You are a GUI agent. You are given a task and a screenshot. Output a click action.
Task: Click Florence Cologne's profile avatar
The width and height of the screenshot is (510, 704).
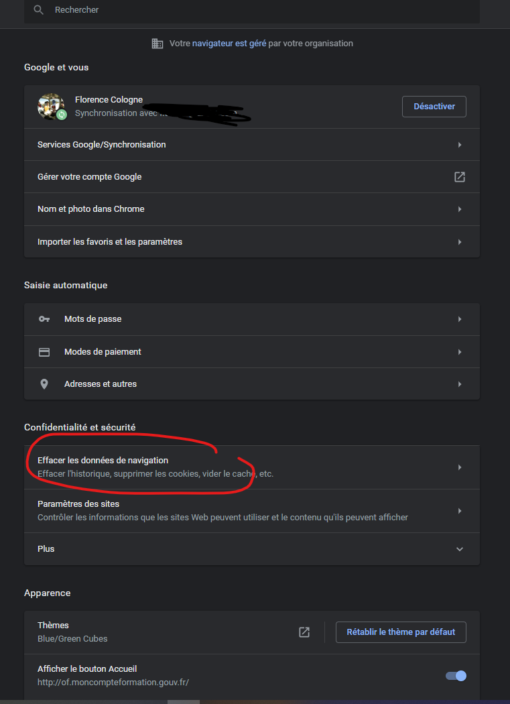point(51,107)
